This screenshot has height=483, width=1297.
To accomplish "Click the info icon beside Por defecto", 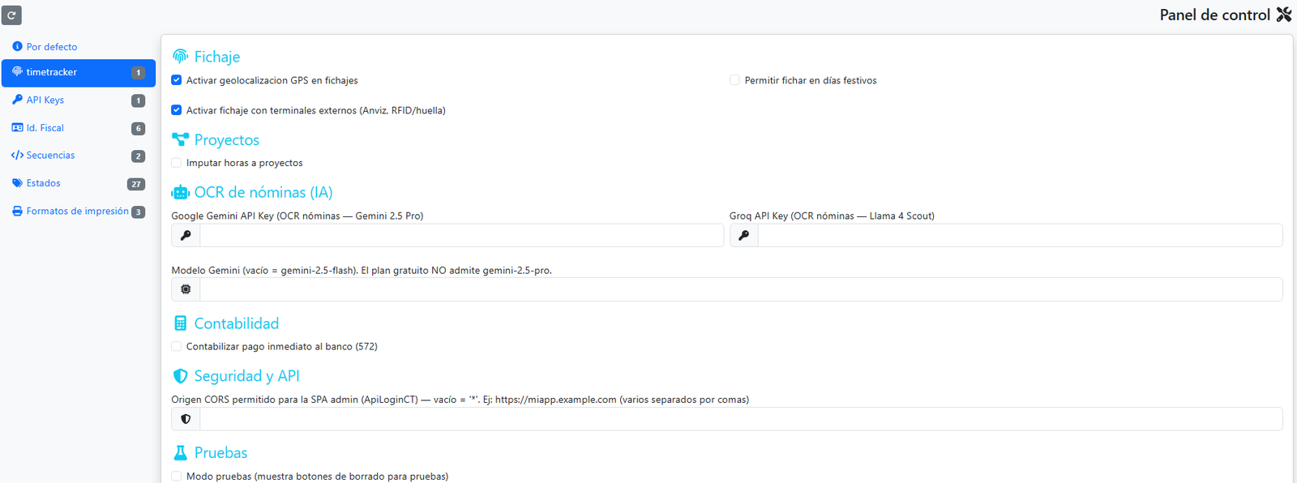I will (17, 46).
